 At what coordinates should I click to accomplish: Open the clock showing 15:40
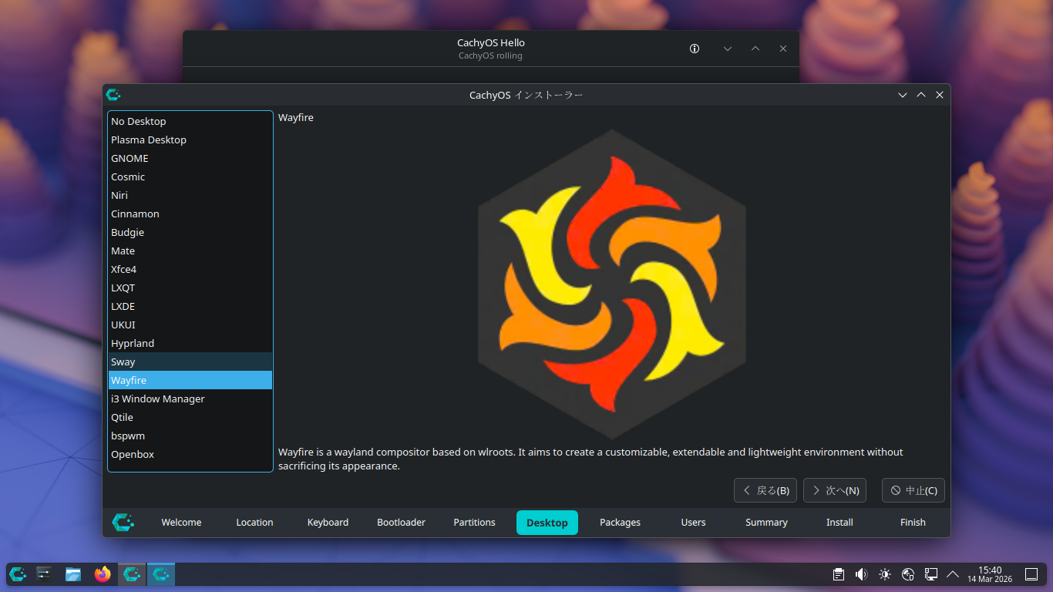pyautogui.click(x=990, y=574)
